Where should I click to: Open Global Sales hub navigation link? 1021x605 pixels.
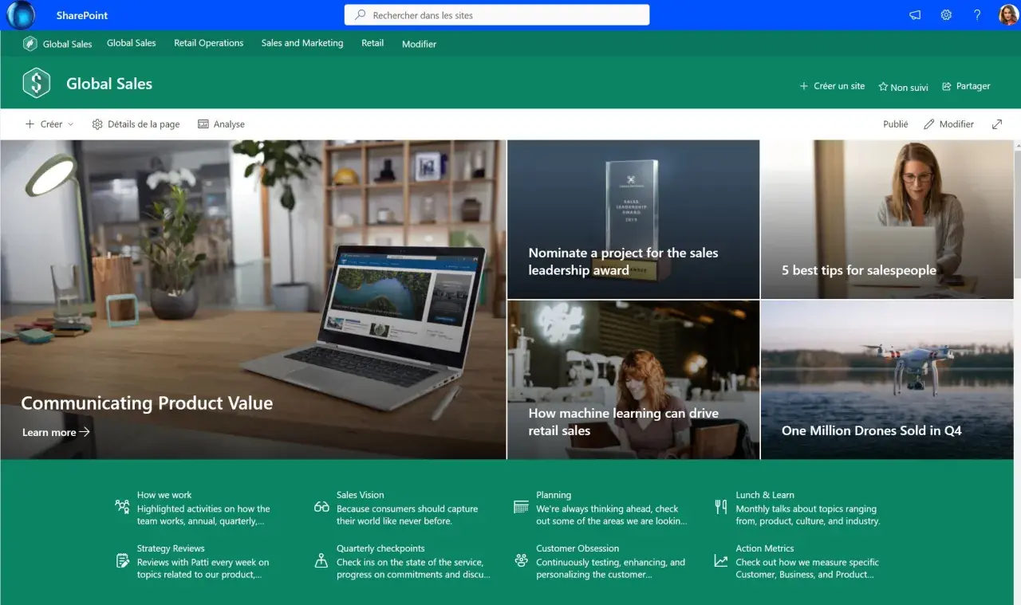[x=132, y=43]
